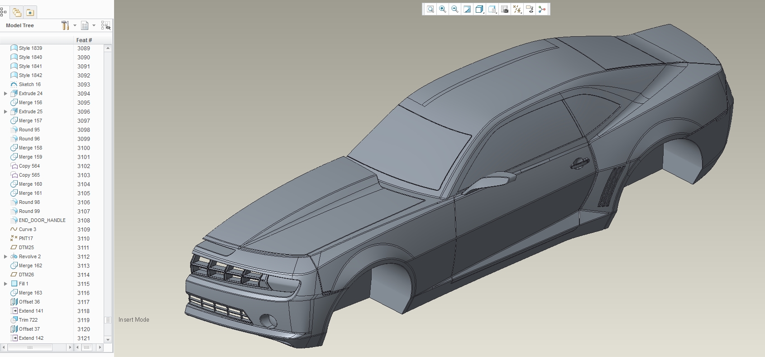Click the Refit view icon
The image size is (765, 357).
pos(430,9)
